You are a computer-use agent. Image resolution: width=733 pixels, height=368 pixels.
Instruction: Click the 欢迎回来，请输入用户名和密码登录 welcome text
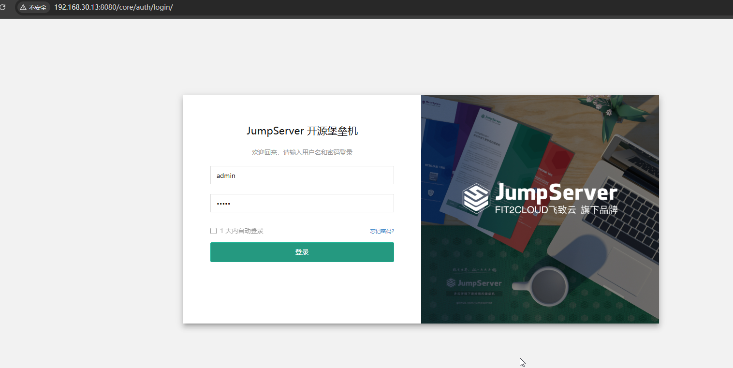(x=302, y=152)
